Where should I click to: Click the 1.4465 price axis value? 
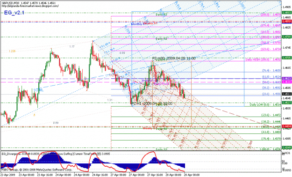287,118
